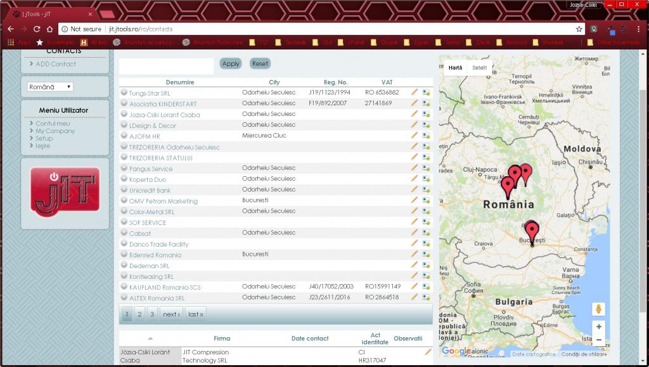
Task: Toggle the round bullet beside Cabsat
Action: [124, 233]
